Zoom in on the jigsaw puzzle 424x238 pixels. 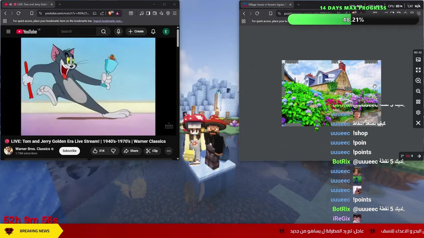418,81
